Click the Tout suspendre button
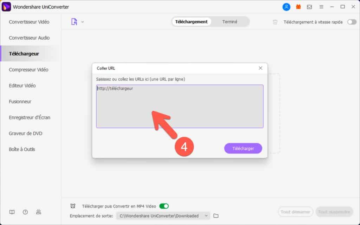Screen dimensions: 360x225 334,212
